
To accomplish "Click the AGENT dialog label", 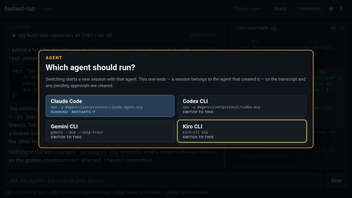I will 54,58.
